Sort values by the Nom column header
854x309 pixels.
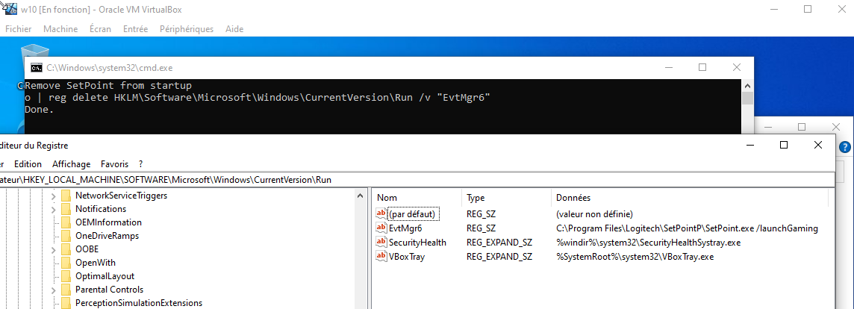[x=417, y=198]
